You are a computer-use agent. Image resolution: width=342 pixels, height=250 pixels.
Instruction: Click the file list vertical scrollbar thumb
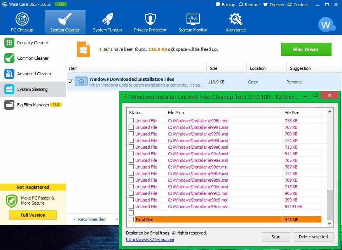330,205
